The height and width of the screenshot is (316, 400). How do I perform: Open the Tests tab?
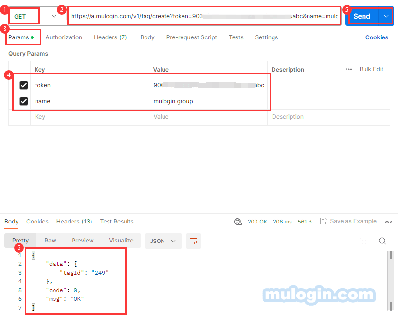(236, 37)
